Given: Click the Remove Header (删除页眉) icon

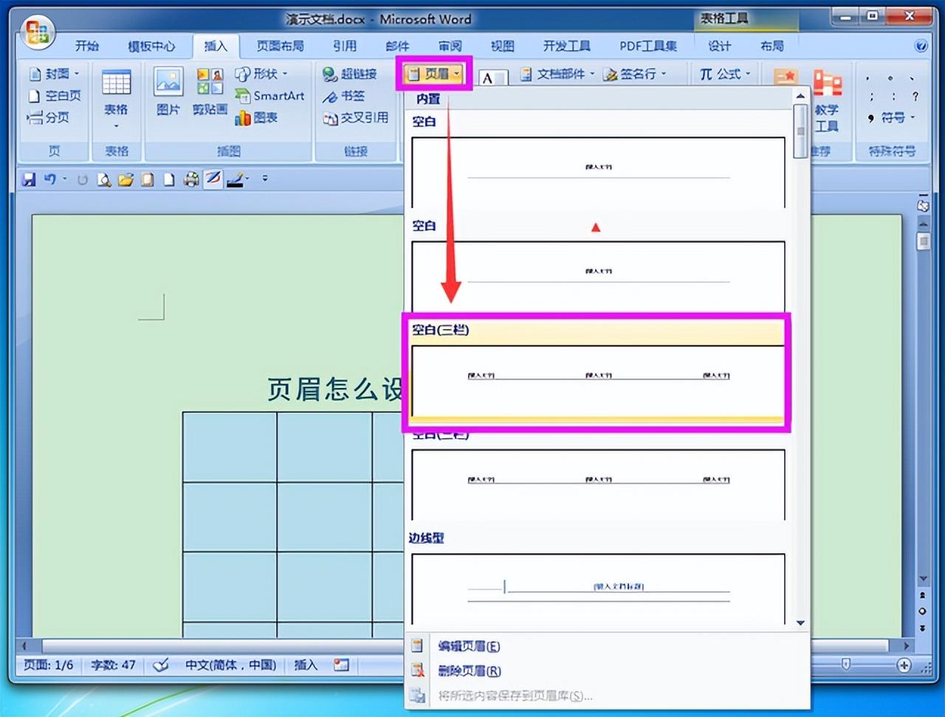Looking at the screenshot, I should 417,670.
